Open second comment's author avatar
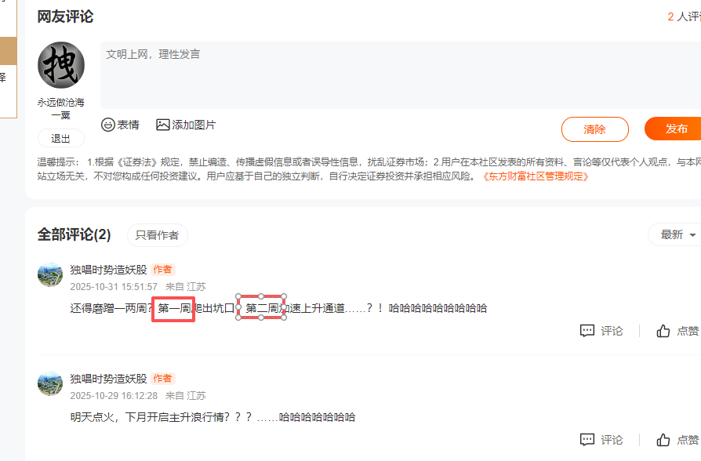The image size is (701, 461). [x=50, y=383]
